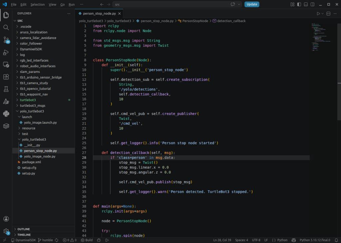The width and height of the screenshot is (341, 243).
Task: Open the Remote Explorer view
Action: pos(6,65)
